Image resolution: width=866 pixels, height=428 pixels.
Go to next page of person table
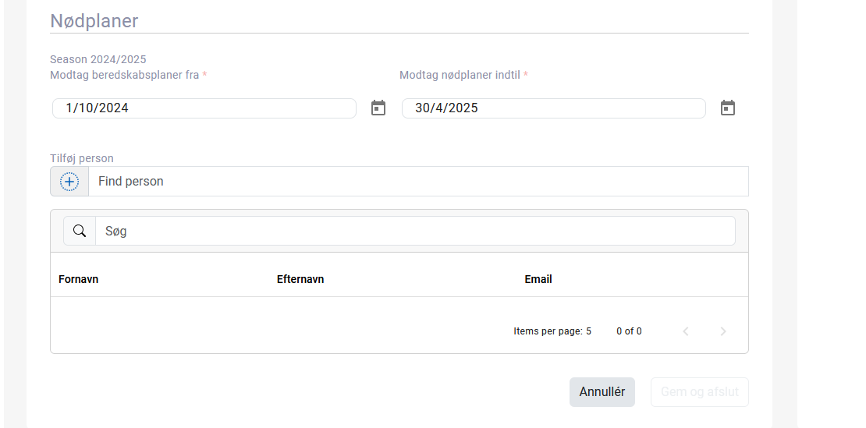tap(723, 331)
